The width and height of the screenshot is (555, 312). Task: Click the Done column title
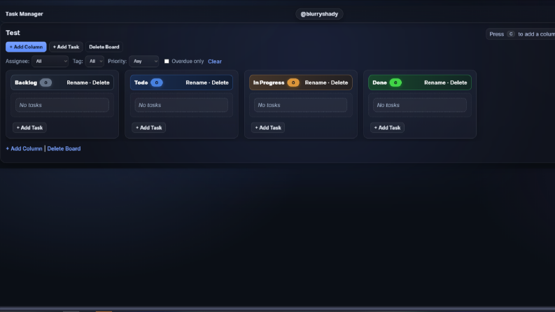coord(379,83)
